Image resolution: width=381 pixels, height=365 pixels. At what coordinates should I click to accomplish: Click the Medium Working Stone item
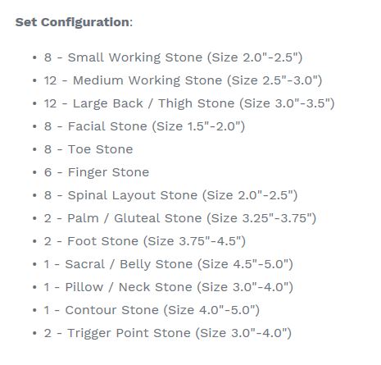tap(183, 80)
